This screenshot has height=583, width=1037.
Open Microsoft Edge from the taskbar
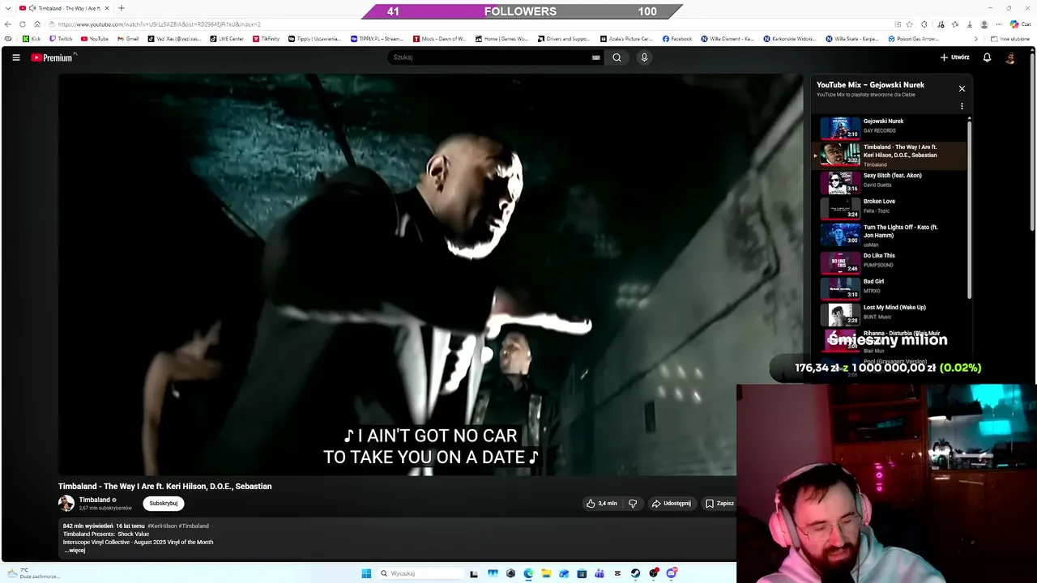click(x=528, y=573)
